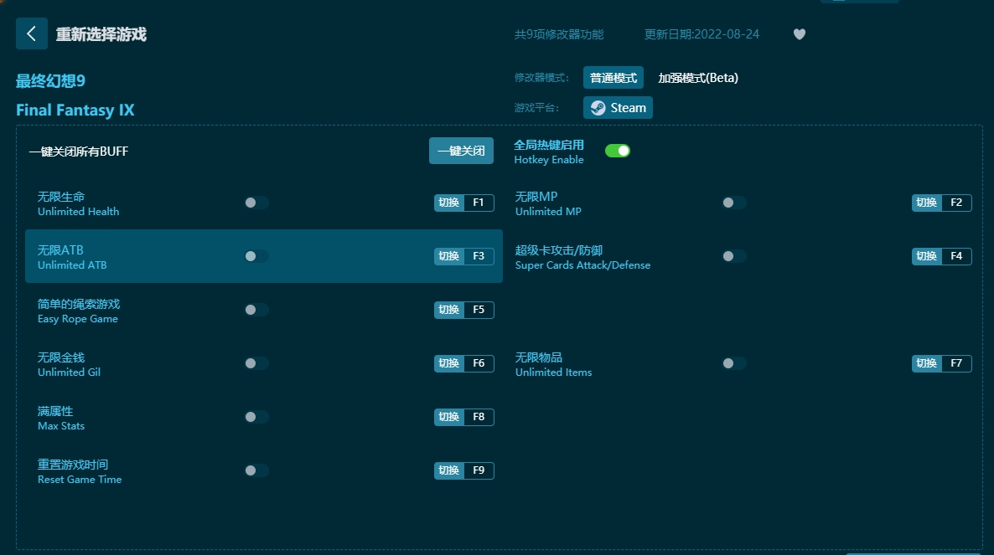
Task: Switch to 普通模式 normal mode
Action: (x=613, y=78)
